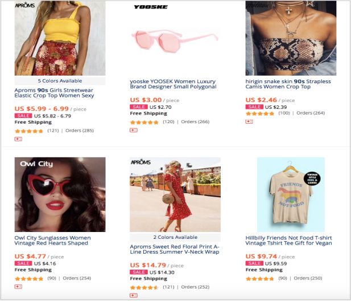Click the yellow crop top product image
This screenshot has width=351, height=301.
60,38
